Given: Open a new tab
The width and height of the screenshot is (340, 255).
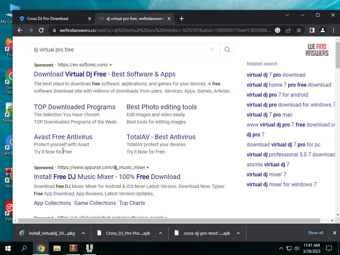Looking at the screenshot, I should point(182,19).
